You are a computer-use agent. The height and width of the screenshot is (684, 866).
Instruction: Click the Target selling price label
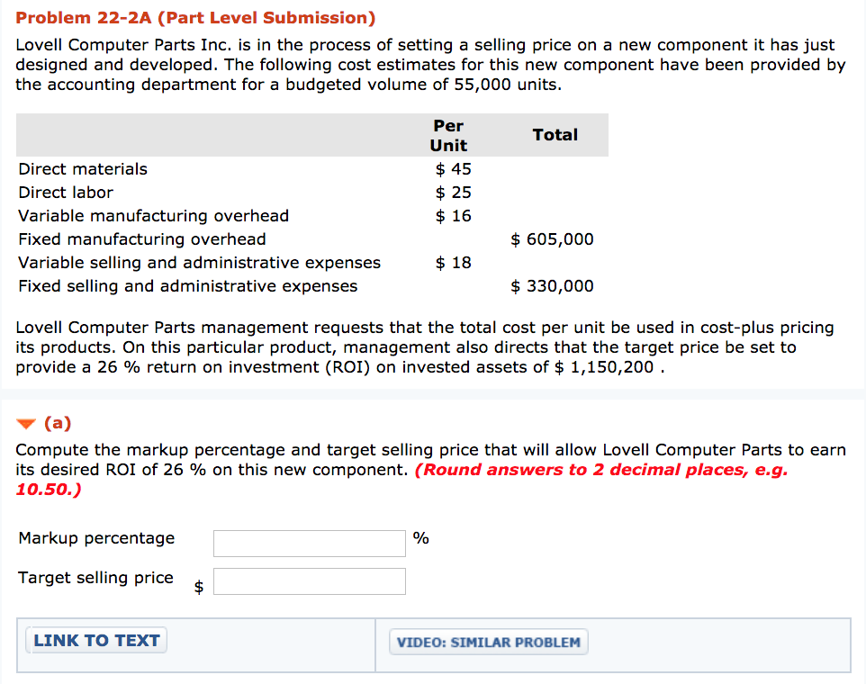tap(94, 578)
